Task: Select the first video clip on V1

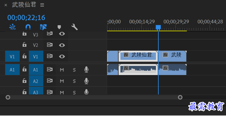Action: click(x=113, y=56)
